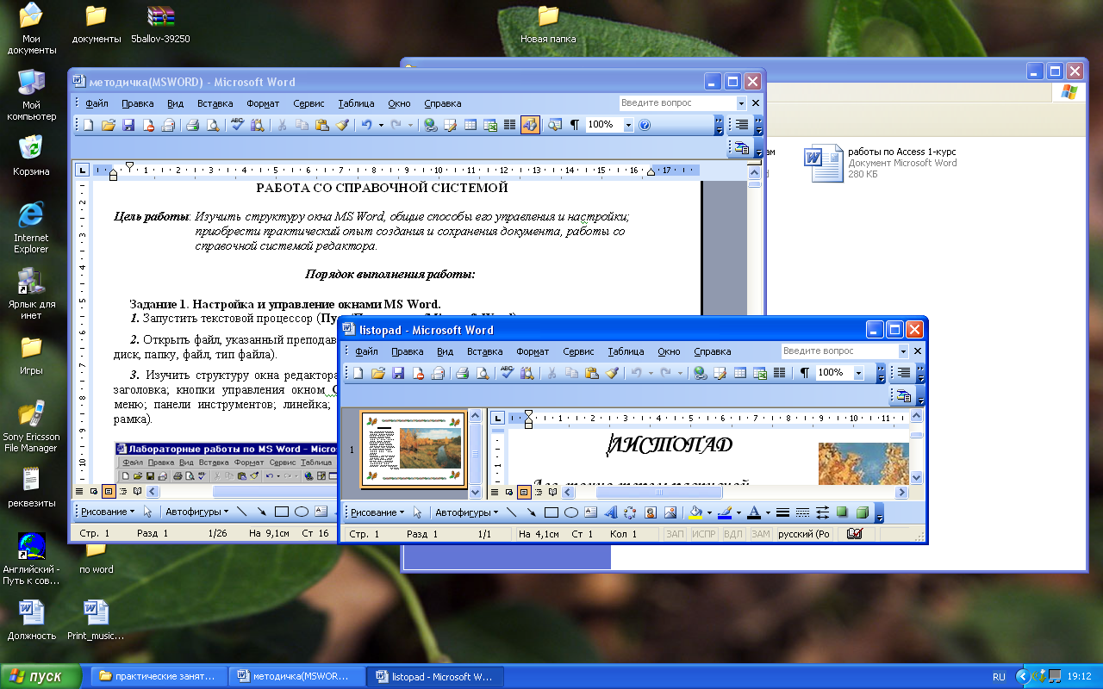Insert Picture icon in listopad drawing toolbar

coord(670,512)
